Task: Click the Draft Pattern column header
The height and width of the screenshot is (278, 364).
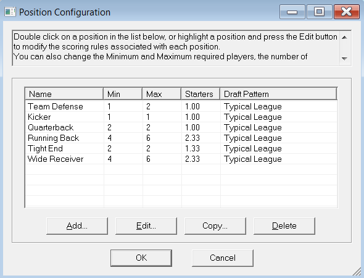Action: [279, 94]
